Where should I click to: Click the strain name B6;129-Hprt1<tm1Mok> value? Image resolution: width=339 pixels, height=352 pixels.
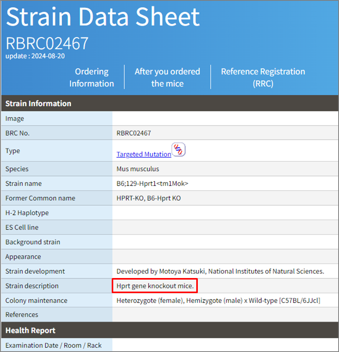[152, 184]
